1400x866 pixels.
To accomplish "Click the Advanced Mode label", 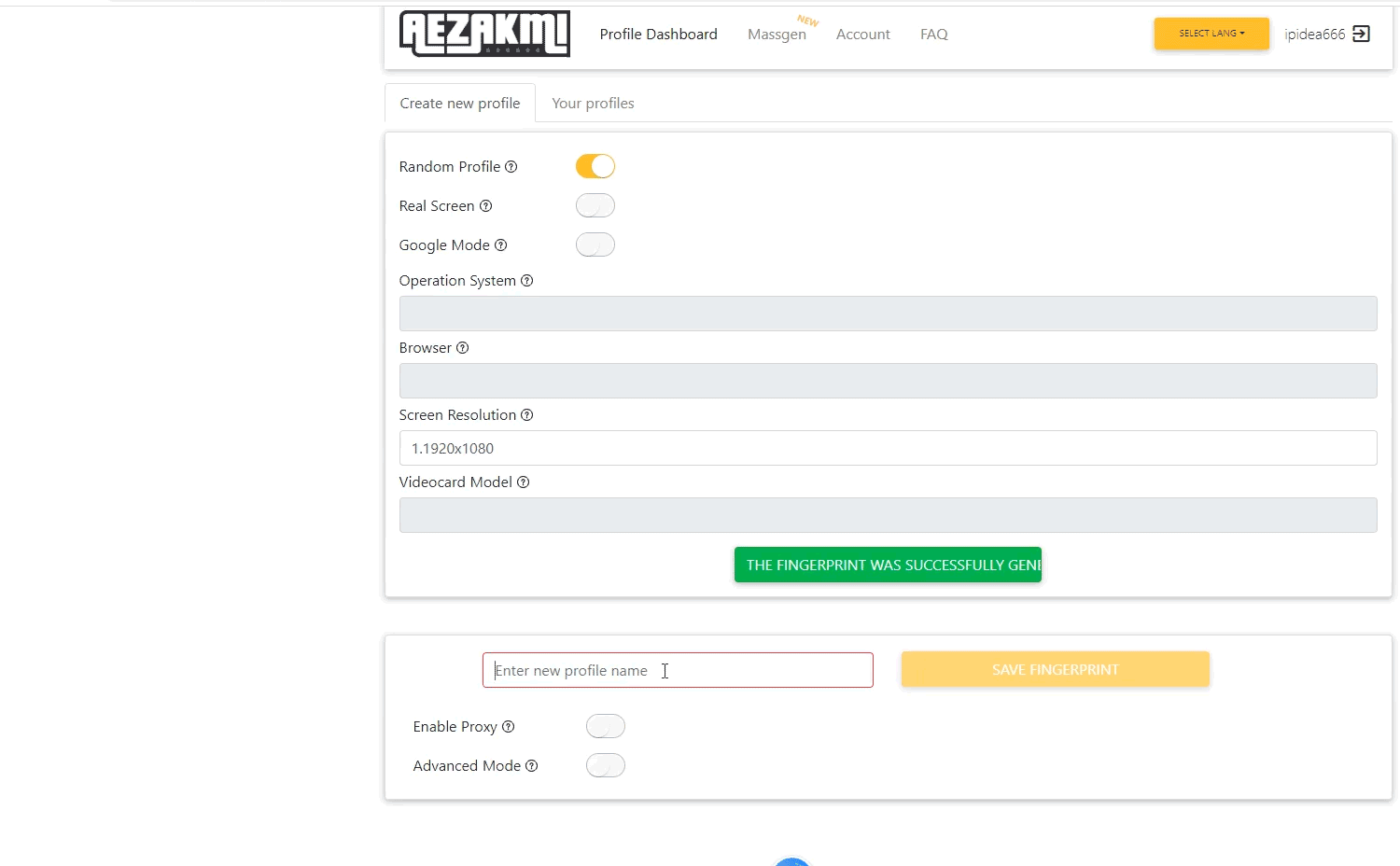I will [x=467, y=766].
